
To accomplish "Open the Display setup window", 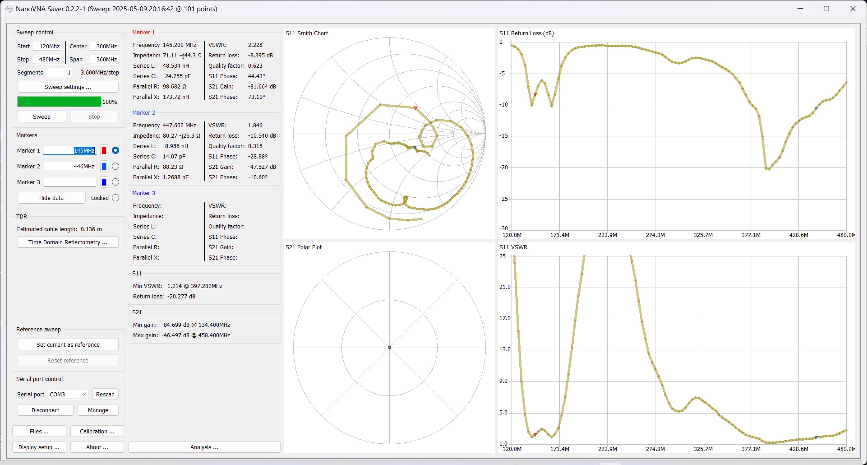I will pyautogui.click(x=39, y=447).
